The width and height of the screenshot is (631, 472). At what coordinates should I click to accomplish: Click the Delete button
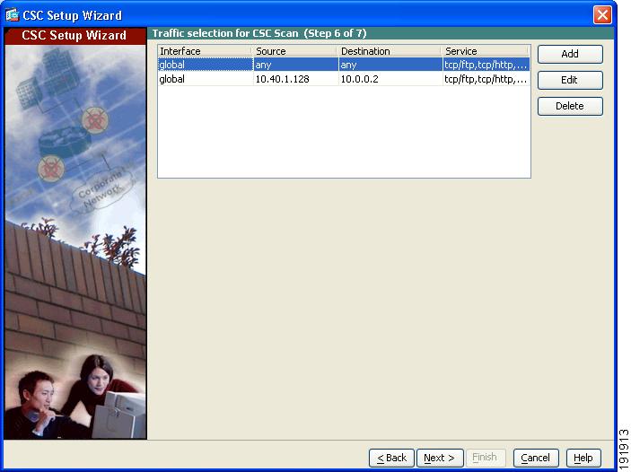click(x=570, y=106)
